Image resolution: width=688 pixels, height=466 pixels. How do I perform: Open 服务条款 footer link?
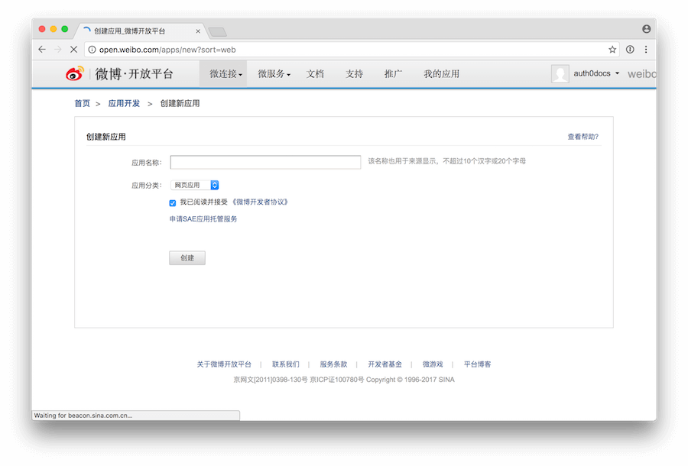[333, 364]
